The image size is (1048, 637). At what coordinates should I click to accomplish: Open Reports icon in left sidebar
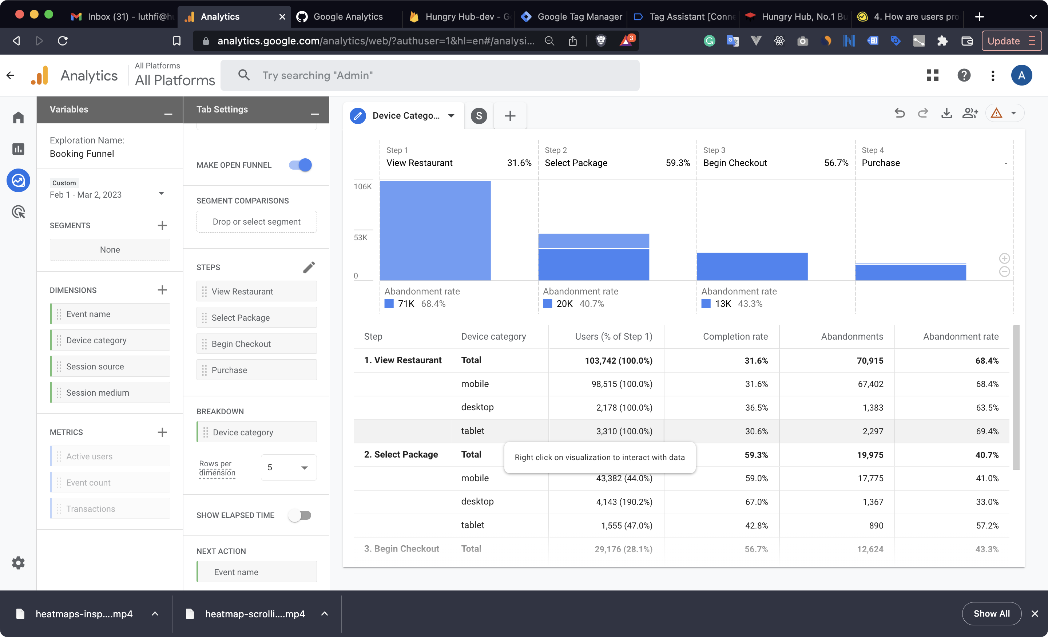[18, 149]
